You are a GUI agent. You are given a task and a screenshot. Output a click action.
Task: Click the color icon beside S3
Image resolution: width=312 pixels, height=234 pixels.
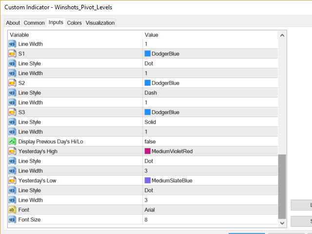click(x=12, y=112)
